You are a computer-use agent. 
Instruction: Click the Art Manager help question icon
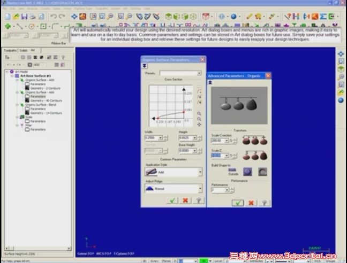point(63,57)
